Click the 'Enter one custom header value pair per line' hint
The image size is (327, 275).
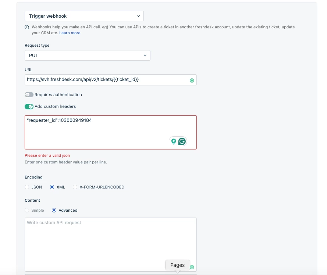click(66, 162)
